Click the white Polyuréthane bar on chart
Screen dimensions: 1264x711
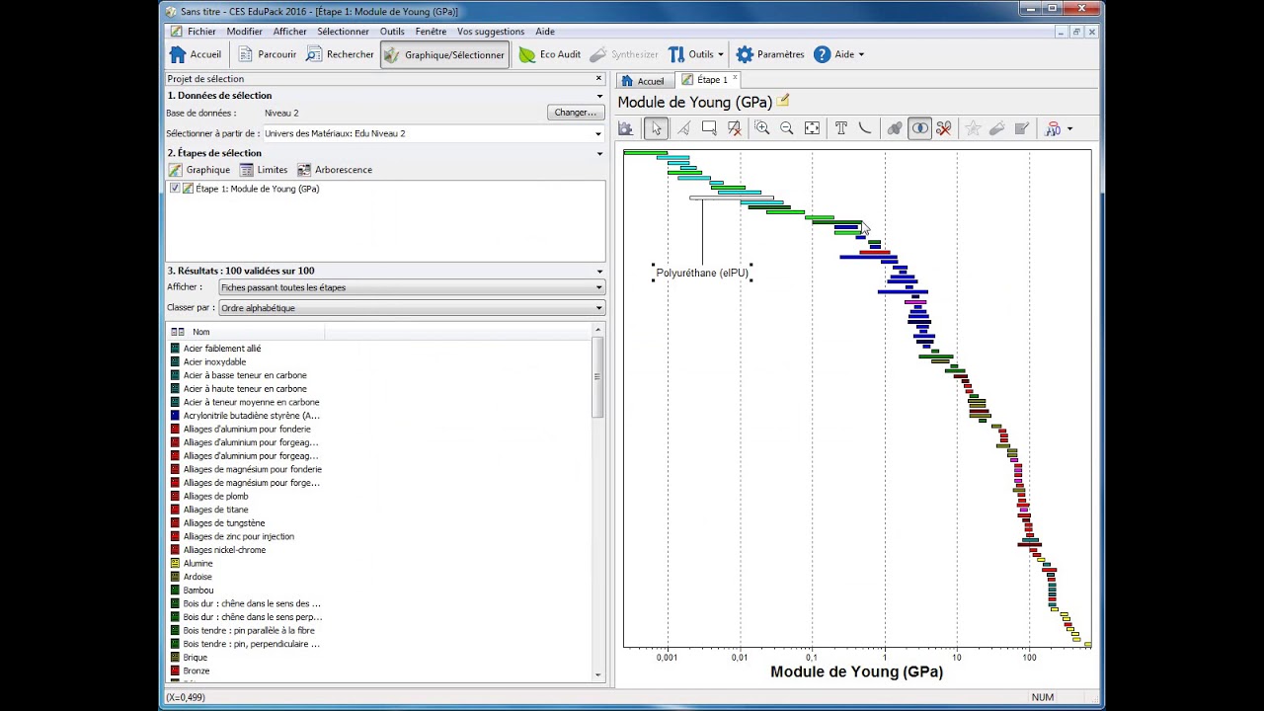point(731,197)
